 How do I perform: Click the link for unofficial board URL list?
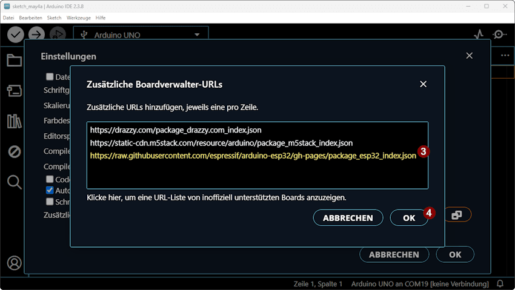click(x=216, y=197)
